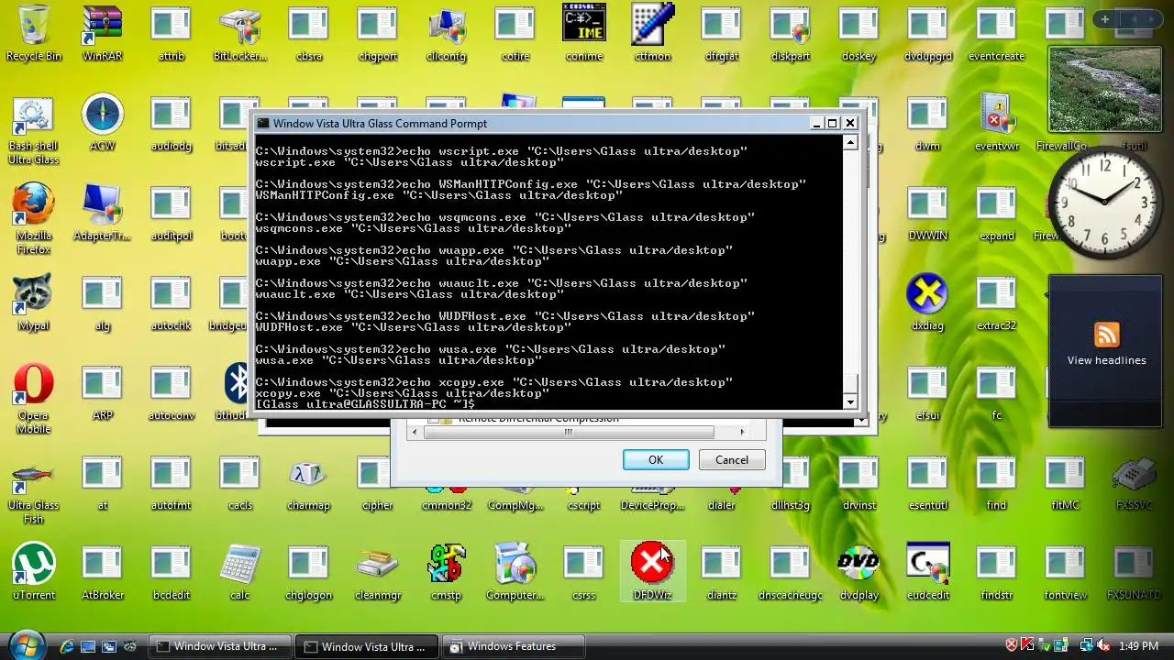Select the bcdedit desktop icon

click(x=172, y=573)
